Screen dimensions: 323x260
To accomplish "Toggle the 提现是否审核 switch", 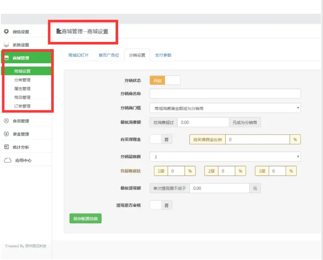I will pyautogui.click(x=161, y=205).
